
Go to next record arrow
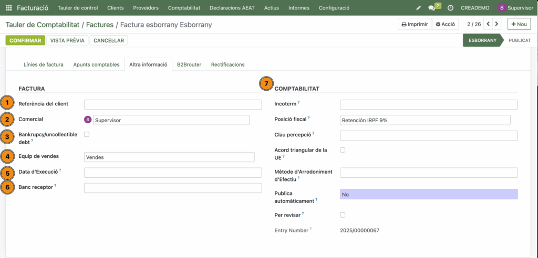tap(497, 24)
